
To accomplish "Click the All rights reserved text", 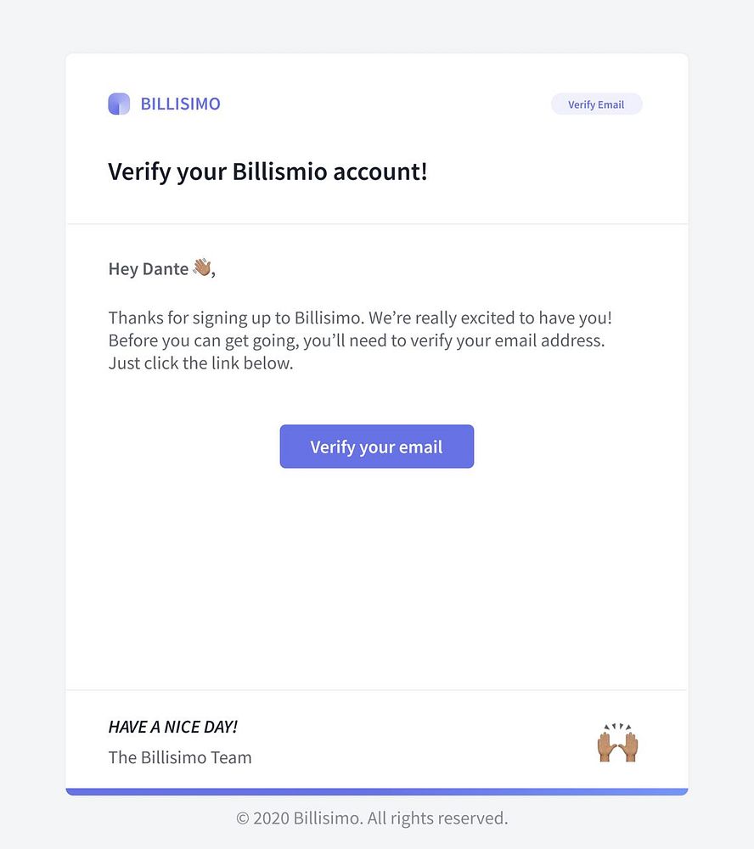I will coord(437,818).
